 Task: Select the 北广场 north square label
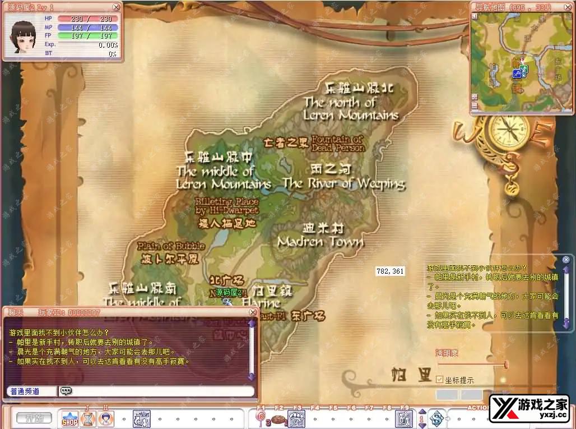(227, 281)
